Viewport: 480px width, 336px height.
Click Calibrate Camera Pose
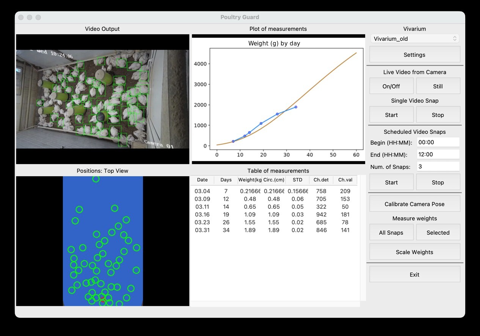(414, 204)
